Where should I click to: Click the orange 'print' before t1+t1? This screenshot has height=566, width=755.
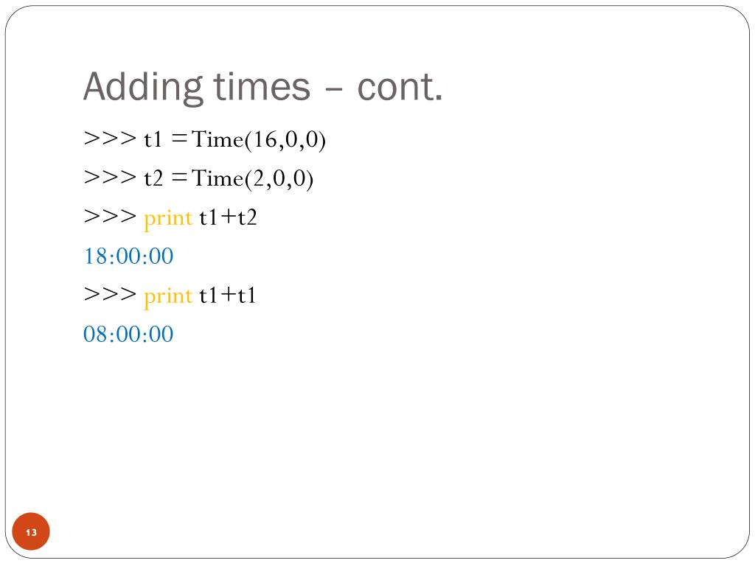pyautogui.click(x=168, y=297)
